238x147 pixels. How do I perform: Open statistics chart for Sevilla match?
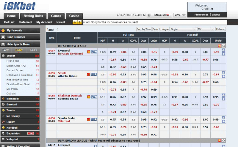point(224,72)
